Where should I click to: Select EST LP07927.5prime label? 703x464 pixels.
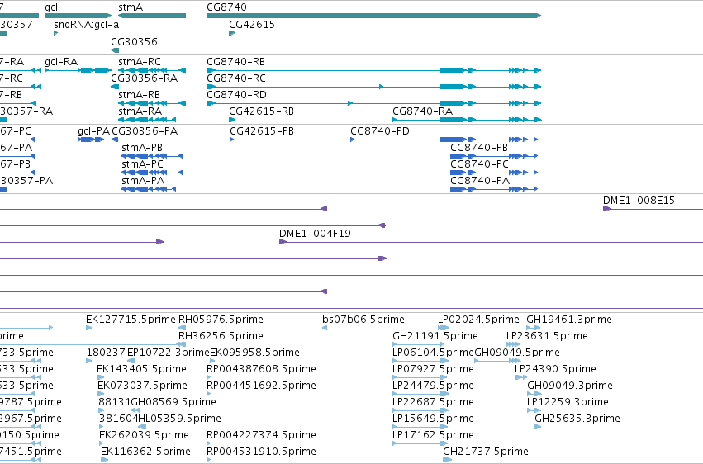(x=433, y=369)
